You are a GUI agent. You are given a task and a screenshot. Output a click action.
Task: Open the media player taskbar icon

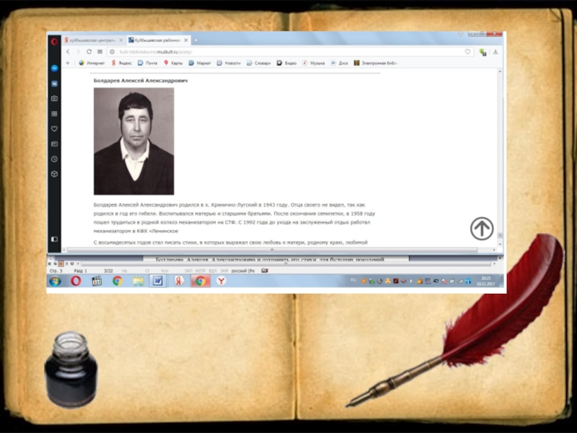click(97, 281)
